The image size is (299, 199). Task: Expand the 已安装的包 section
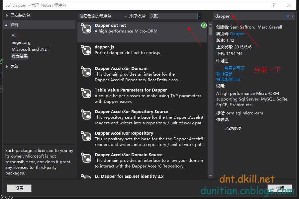(x=7, y=15)
